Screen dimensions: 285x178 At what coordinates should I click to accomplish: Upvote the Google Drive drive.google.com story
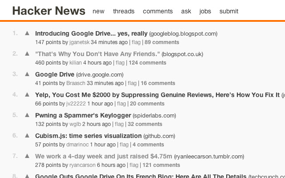point(27,74)
